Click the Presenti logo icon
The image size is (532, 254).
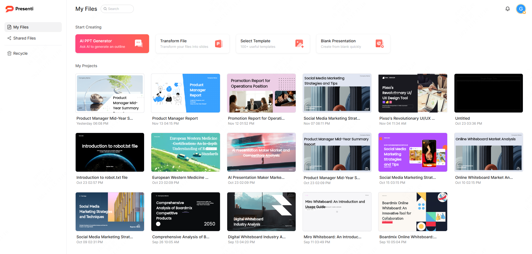click(9, 9)
